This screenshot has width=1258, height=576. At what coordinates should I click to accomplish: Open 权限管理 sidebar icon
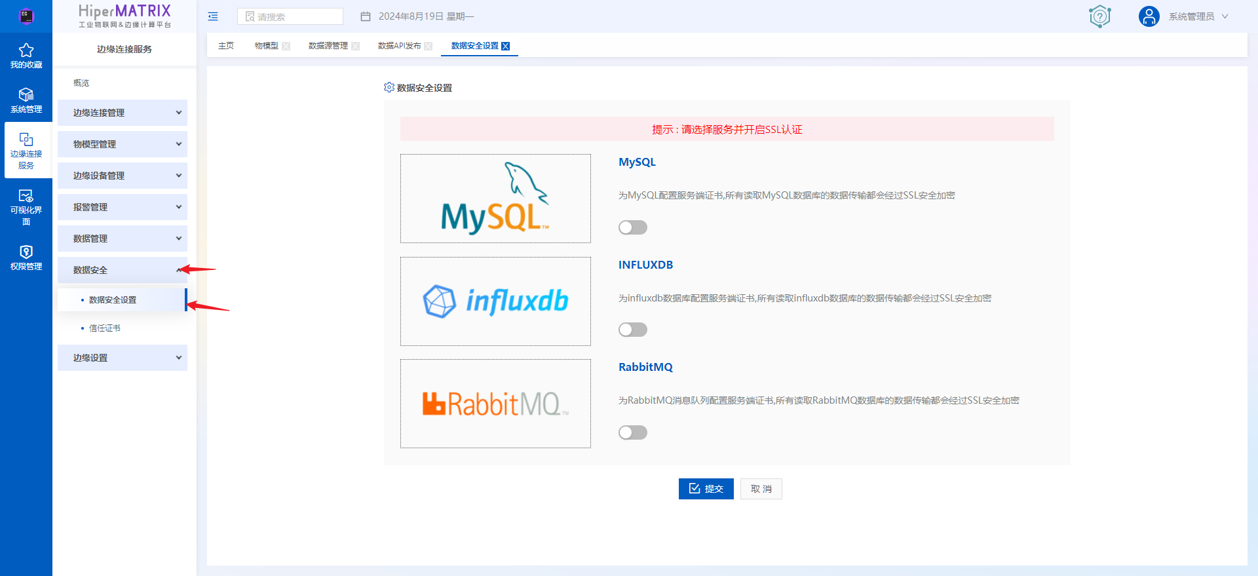[26, 258]
